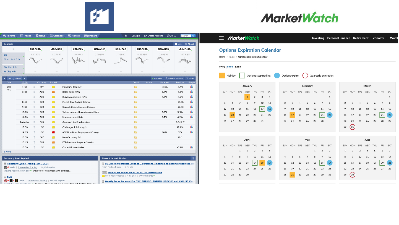This screenshot has width=399, height=225.
Task: Click the sound icon in the Scanner panel
Action: point(13,49)
